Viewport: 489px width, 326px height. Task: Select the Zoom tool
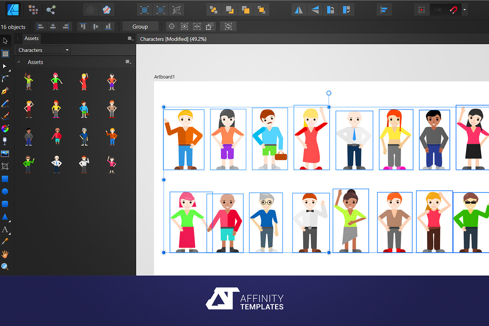point(5,267)
